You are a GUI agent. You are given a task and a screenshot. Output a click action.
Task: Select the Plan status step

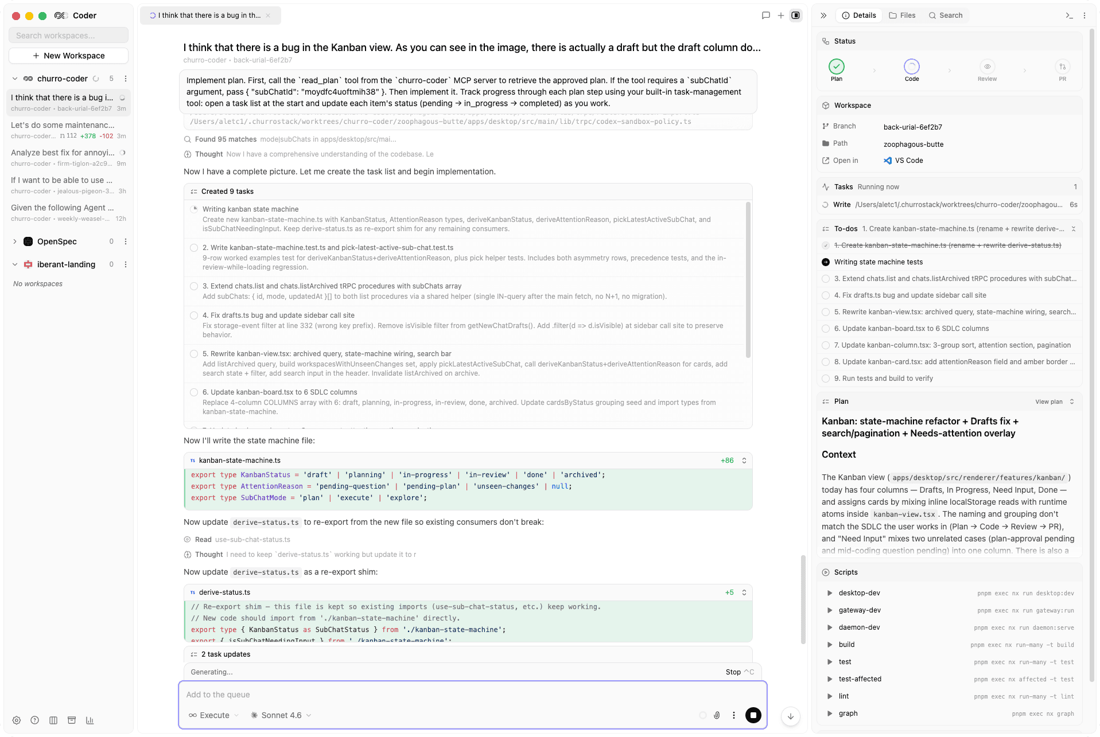pyautogui.click(x=837, y=70)
